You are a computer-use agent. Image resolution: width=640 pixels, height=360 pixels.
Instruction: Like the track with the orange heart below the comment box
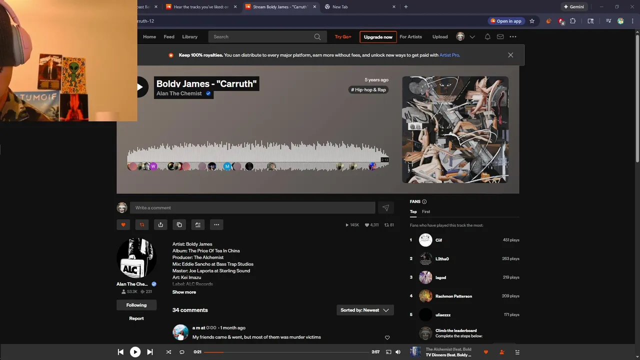[123, 224]
